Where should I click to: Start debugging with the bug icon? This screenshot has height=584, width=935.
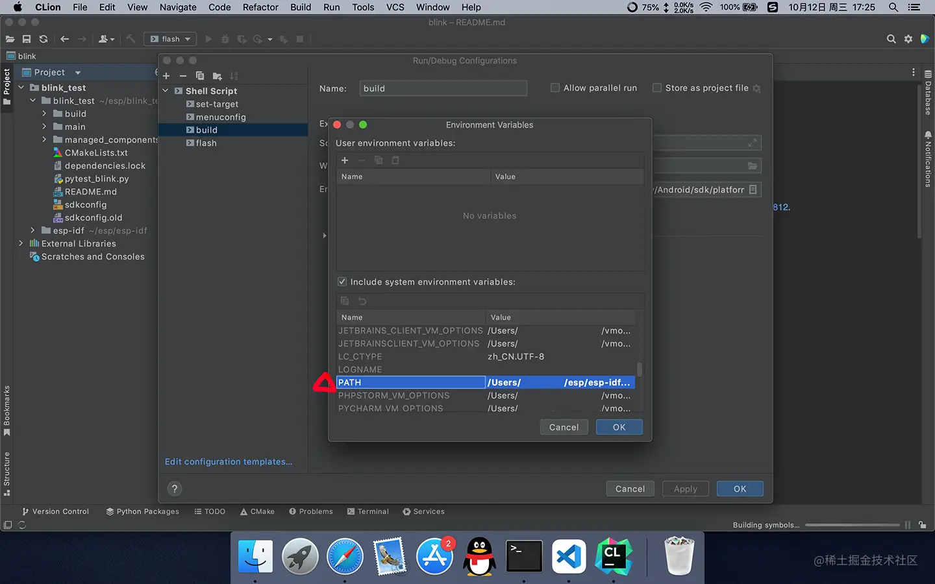pos(225,39)
